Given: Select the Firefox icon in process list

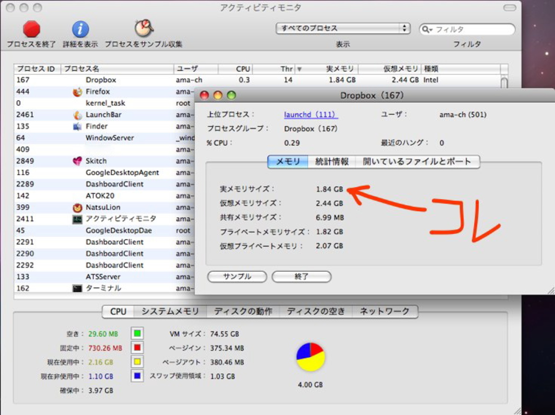Looking at the screenshot, I should [x=77, y=92].
